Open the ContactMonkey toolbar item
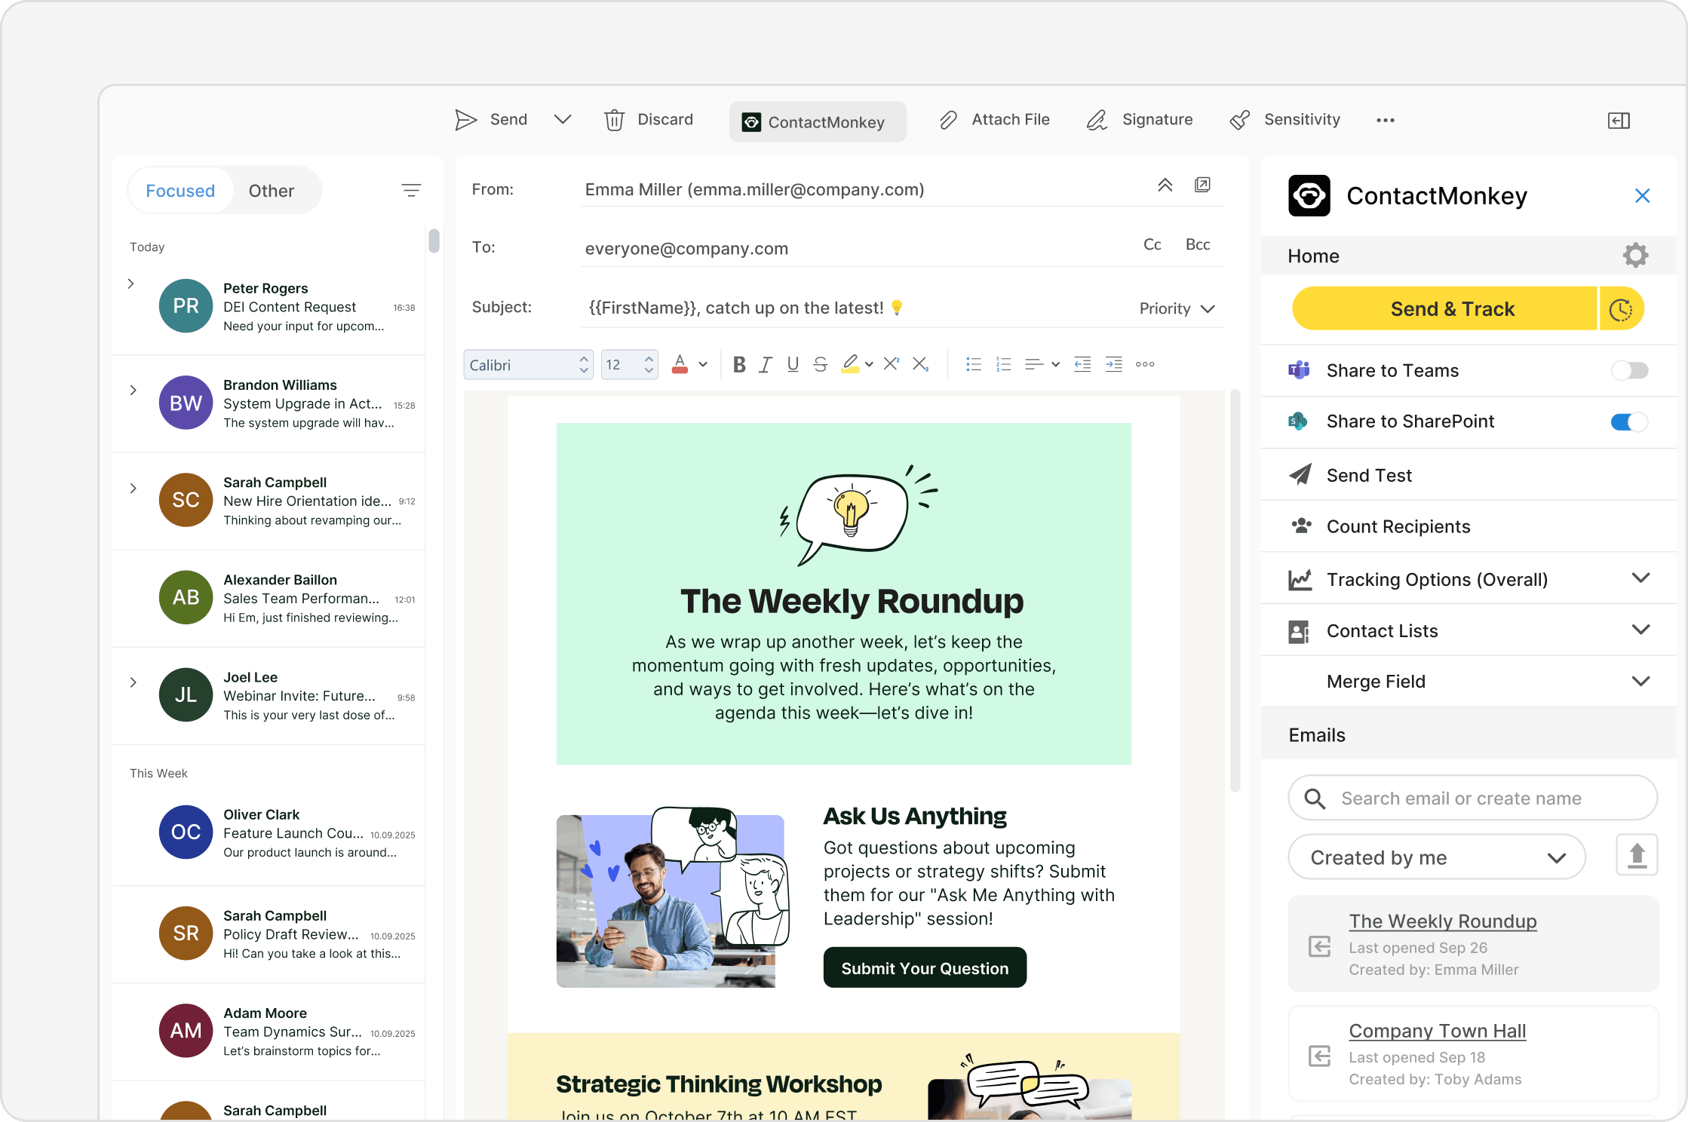The height and width of the screenshot is (1122, 1688). (817, 122)
